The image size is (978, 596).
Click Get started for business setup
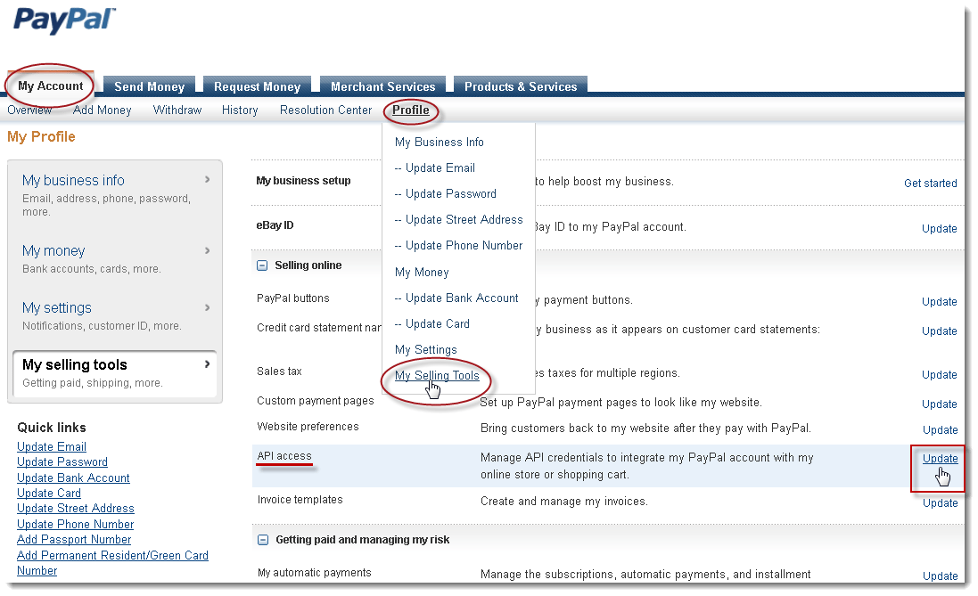coord(930,184)
